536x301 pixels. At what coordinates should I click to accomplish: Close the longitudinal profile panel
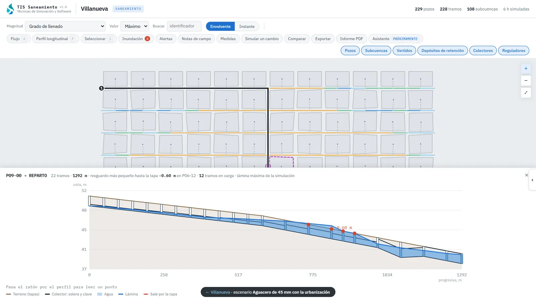526,175
